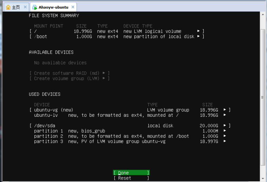The image size is (267, 182).
Task: Click the vertical scrollbar thumb
Action: tap(262, 96)
